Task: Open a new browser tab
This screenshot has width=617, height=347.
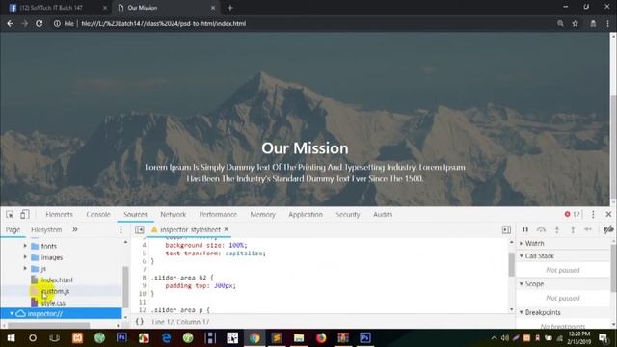Action: [230, 8]
